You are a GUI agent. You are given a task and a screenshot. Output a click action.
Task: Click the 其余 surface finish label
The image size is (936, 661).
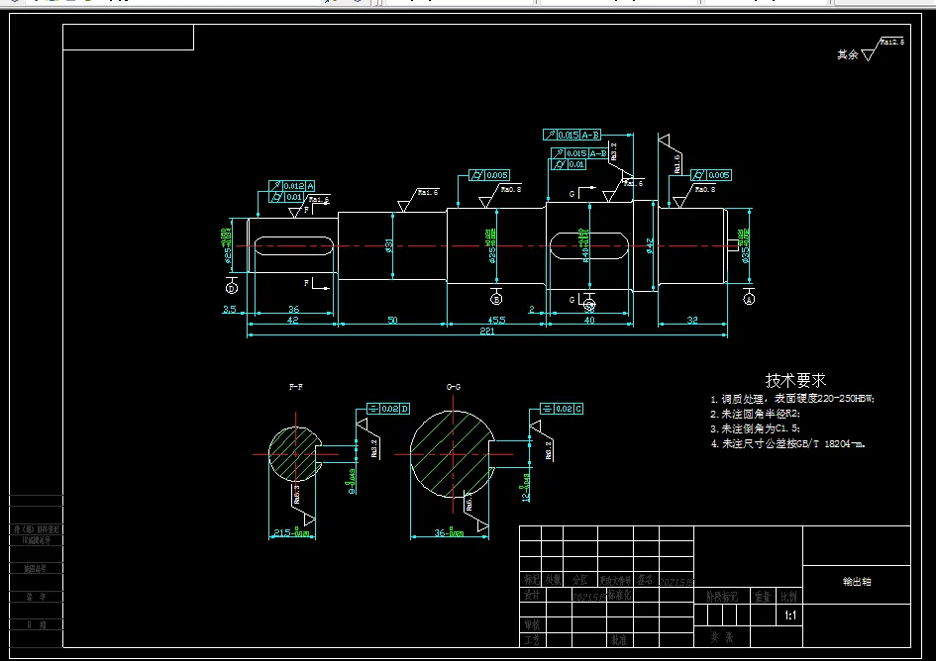pos(848,54)
